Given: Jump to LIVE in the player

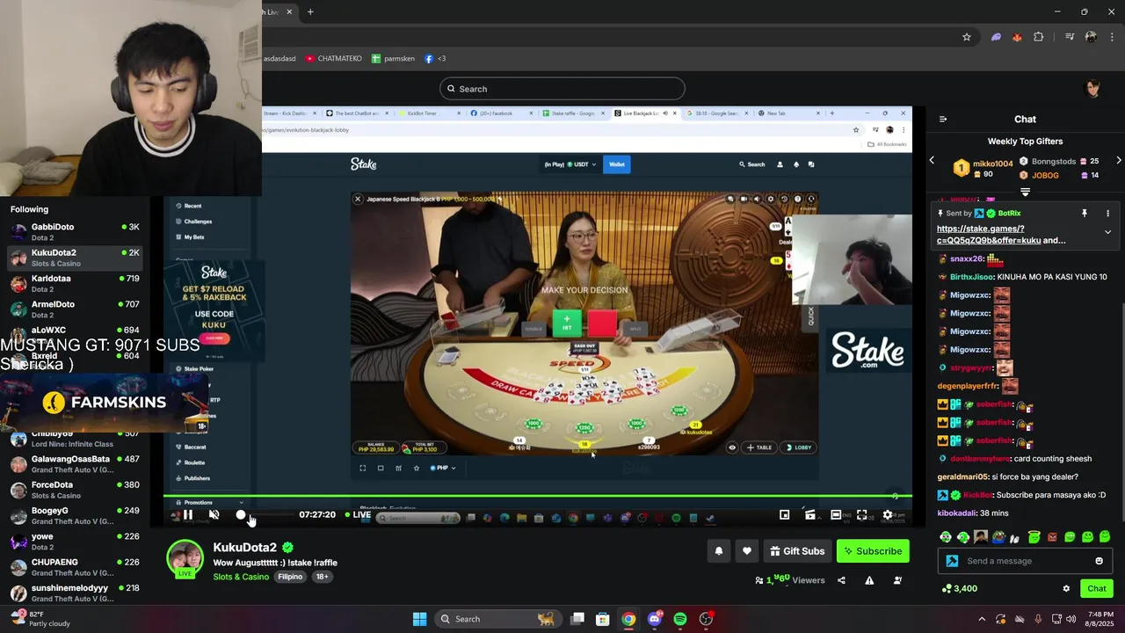Looking at the screenshot, I should (358, 514).
